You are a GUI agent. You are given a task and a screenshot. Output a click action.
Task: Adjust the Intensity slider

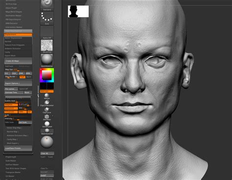click(x=18, y=119)
